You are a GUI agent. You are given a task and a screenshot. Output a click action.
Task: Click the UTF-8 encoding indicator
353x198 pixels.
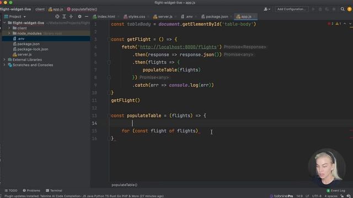[317, 196]
